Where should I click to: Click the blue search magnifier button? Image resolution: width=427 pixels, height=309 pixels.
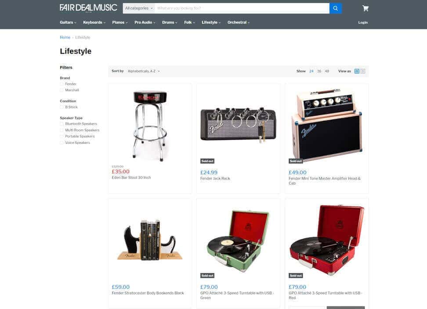336,8
